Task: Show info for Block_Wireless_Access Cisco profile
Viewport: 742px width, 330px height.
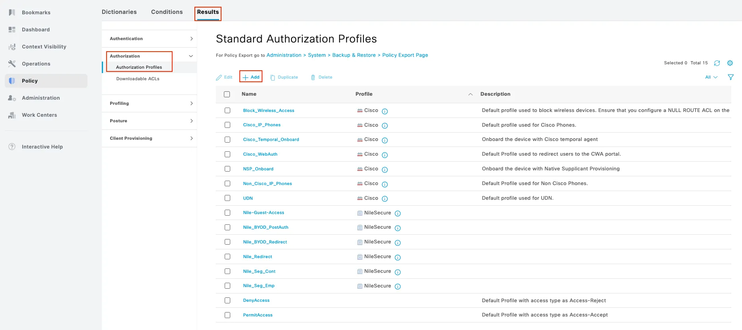Action: click(x=385, y=111)
